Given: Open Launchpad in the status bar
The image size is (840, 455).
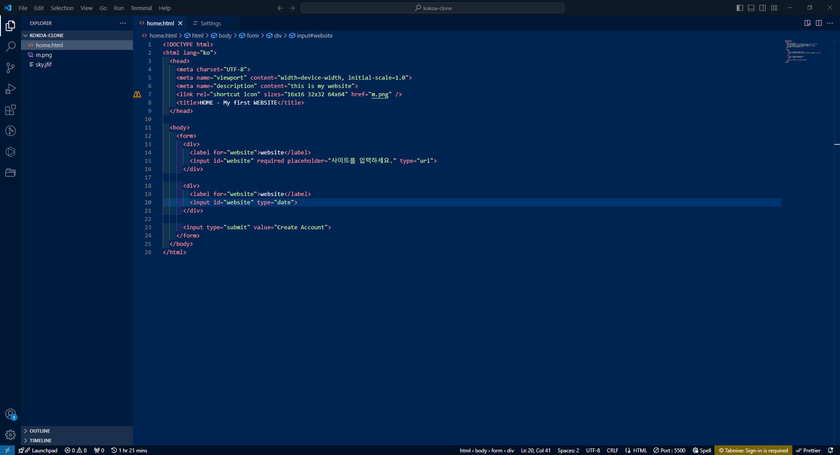Looking at the screenshot, I should coord(38,450).
